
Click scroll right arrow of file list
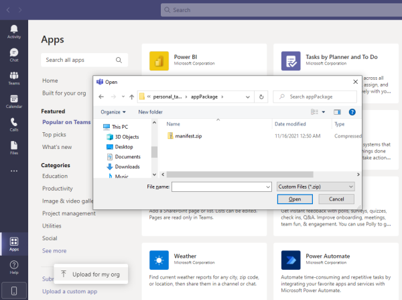click(358, 174)
